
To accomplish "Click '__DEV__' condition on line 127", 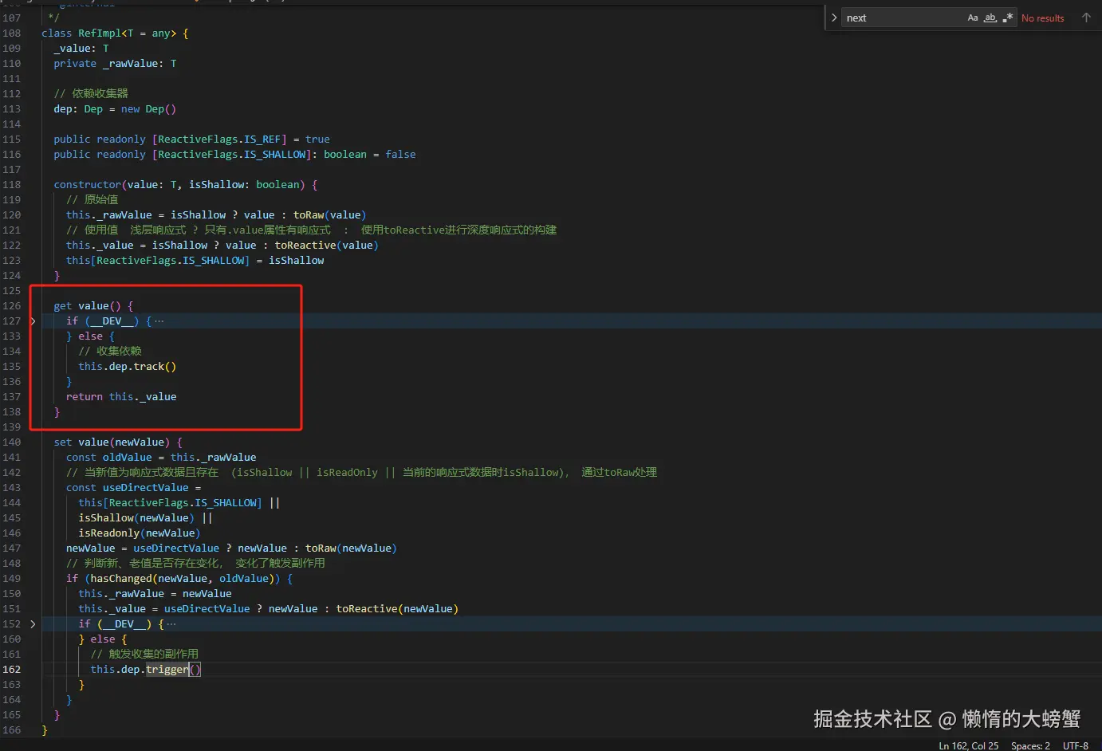I will coord(112,321).
